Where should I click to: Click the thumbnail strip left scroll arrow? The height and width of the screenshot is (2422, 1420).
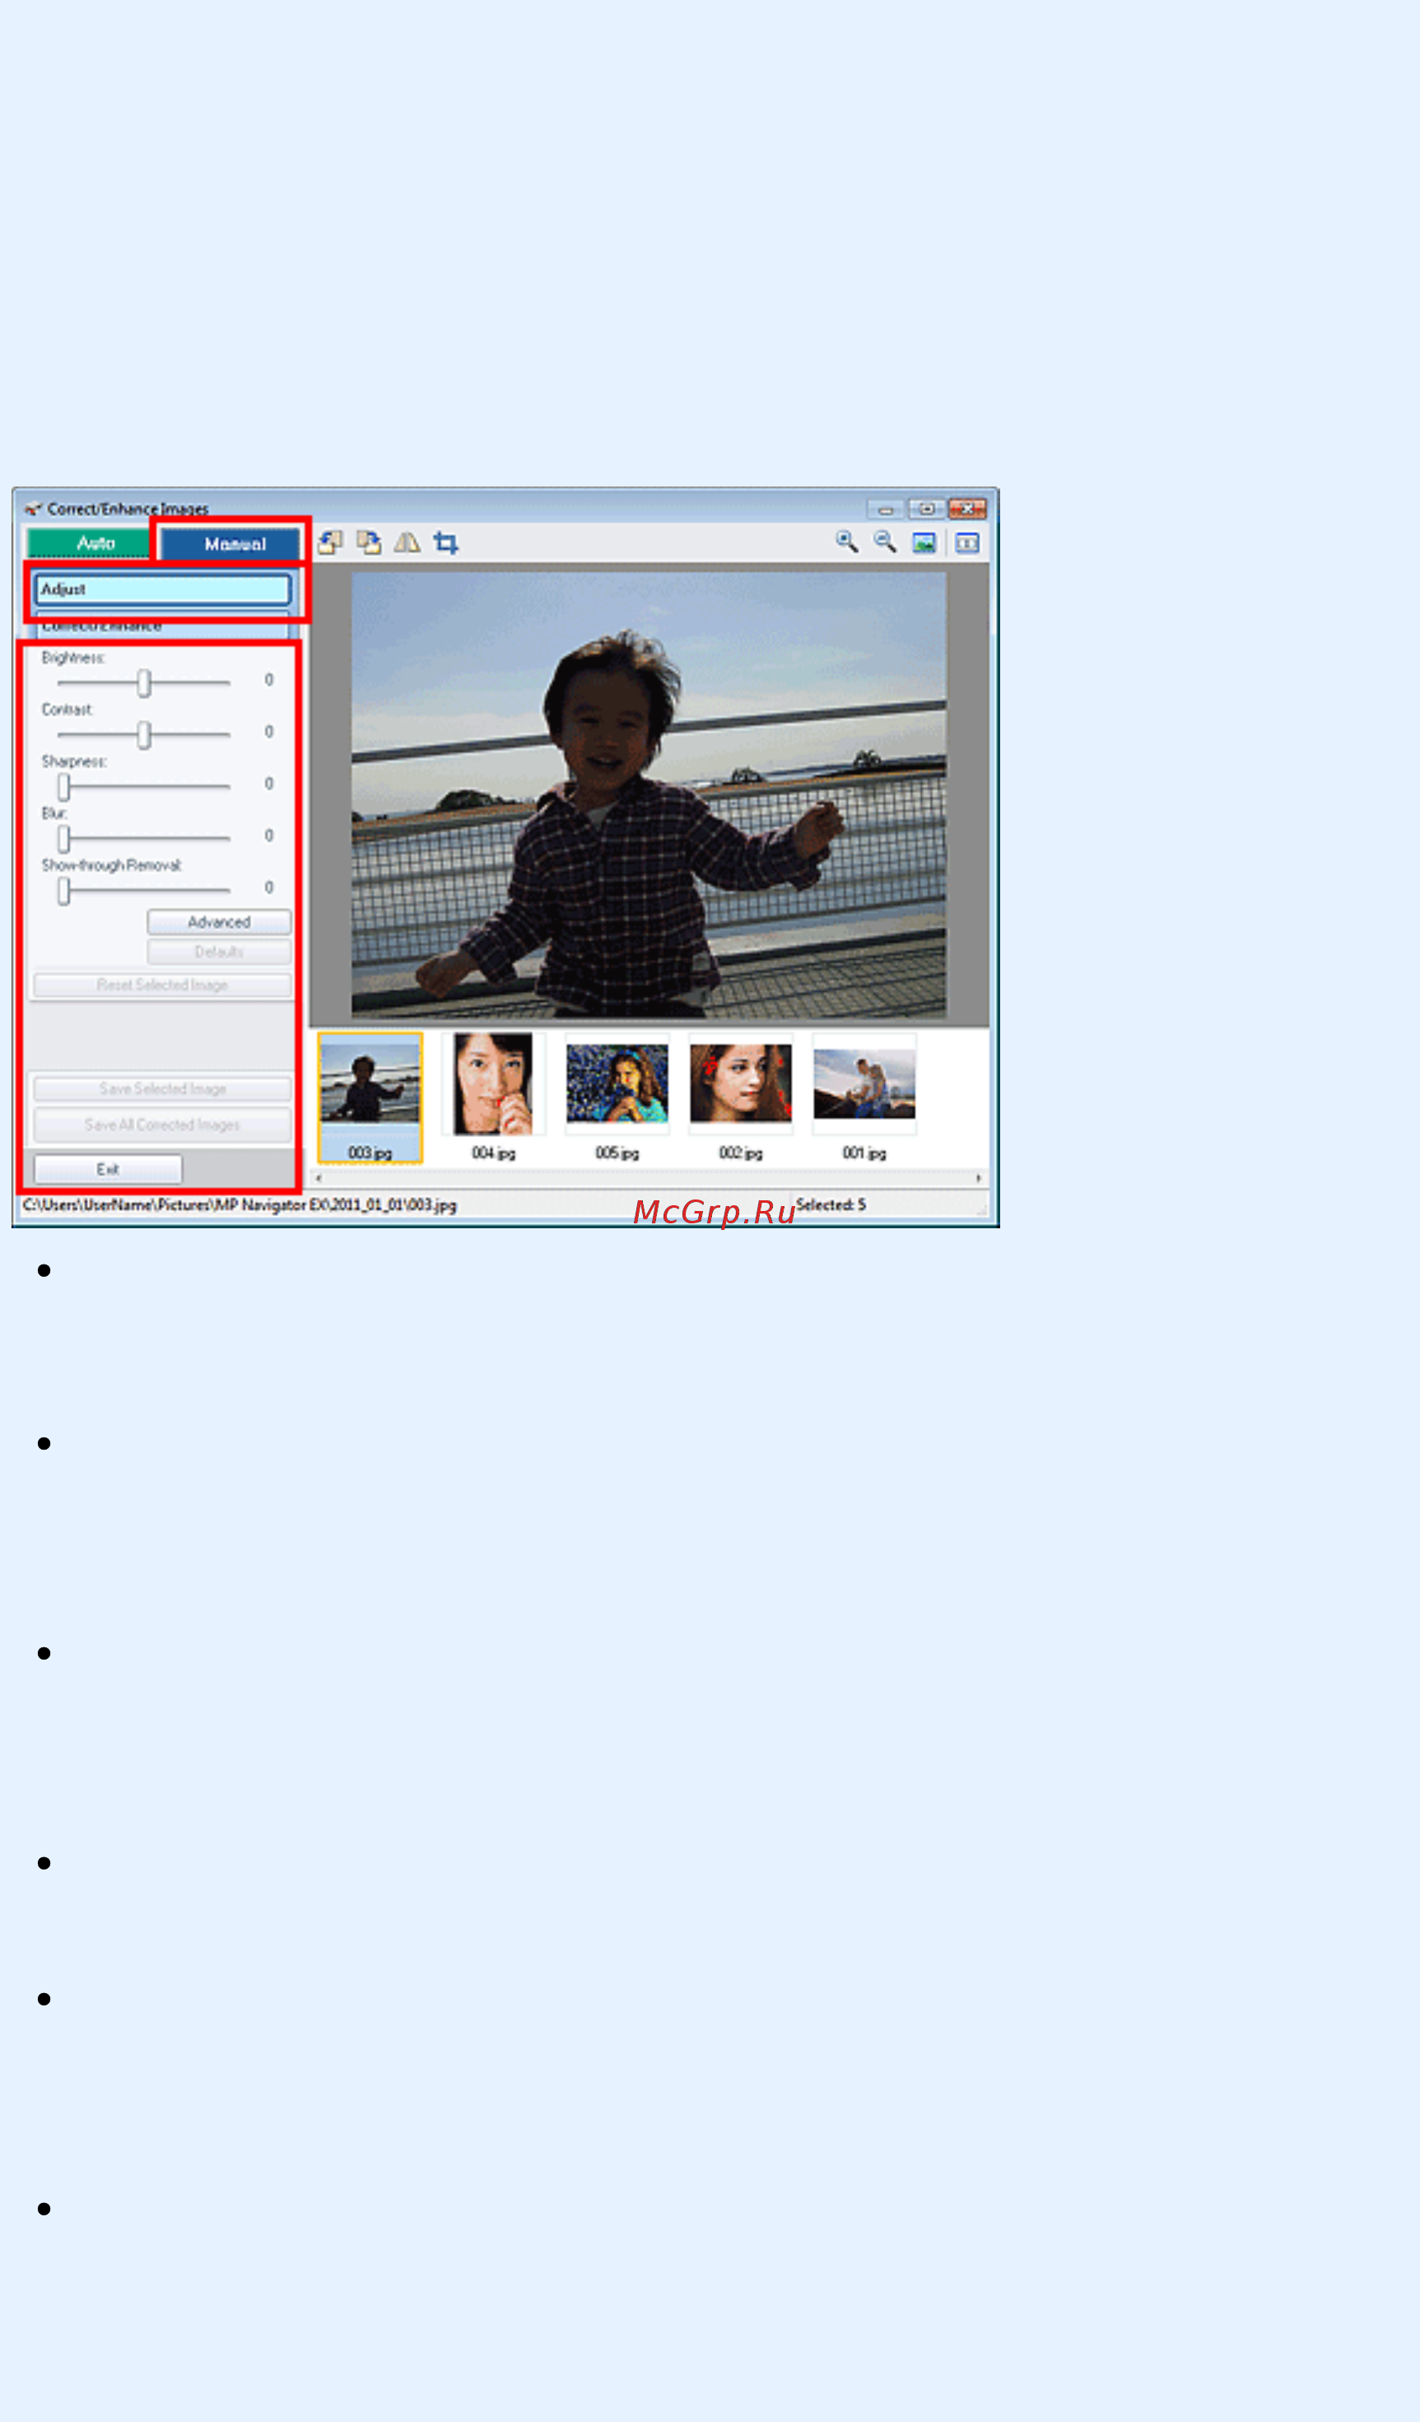319,1177
